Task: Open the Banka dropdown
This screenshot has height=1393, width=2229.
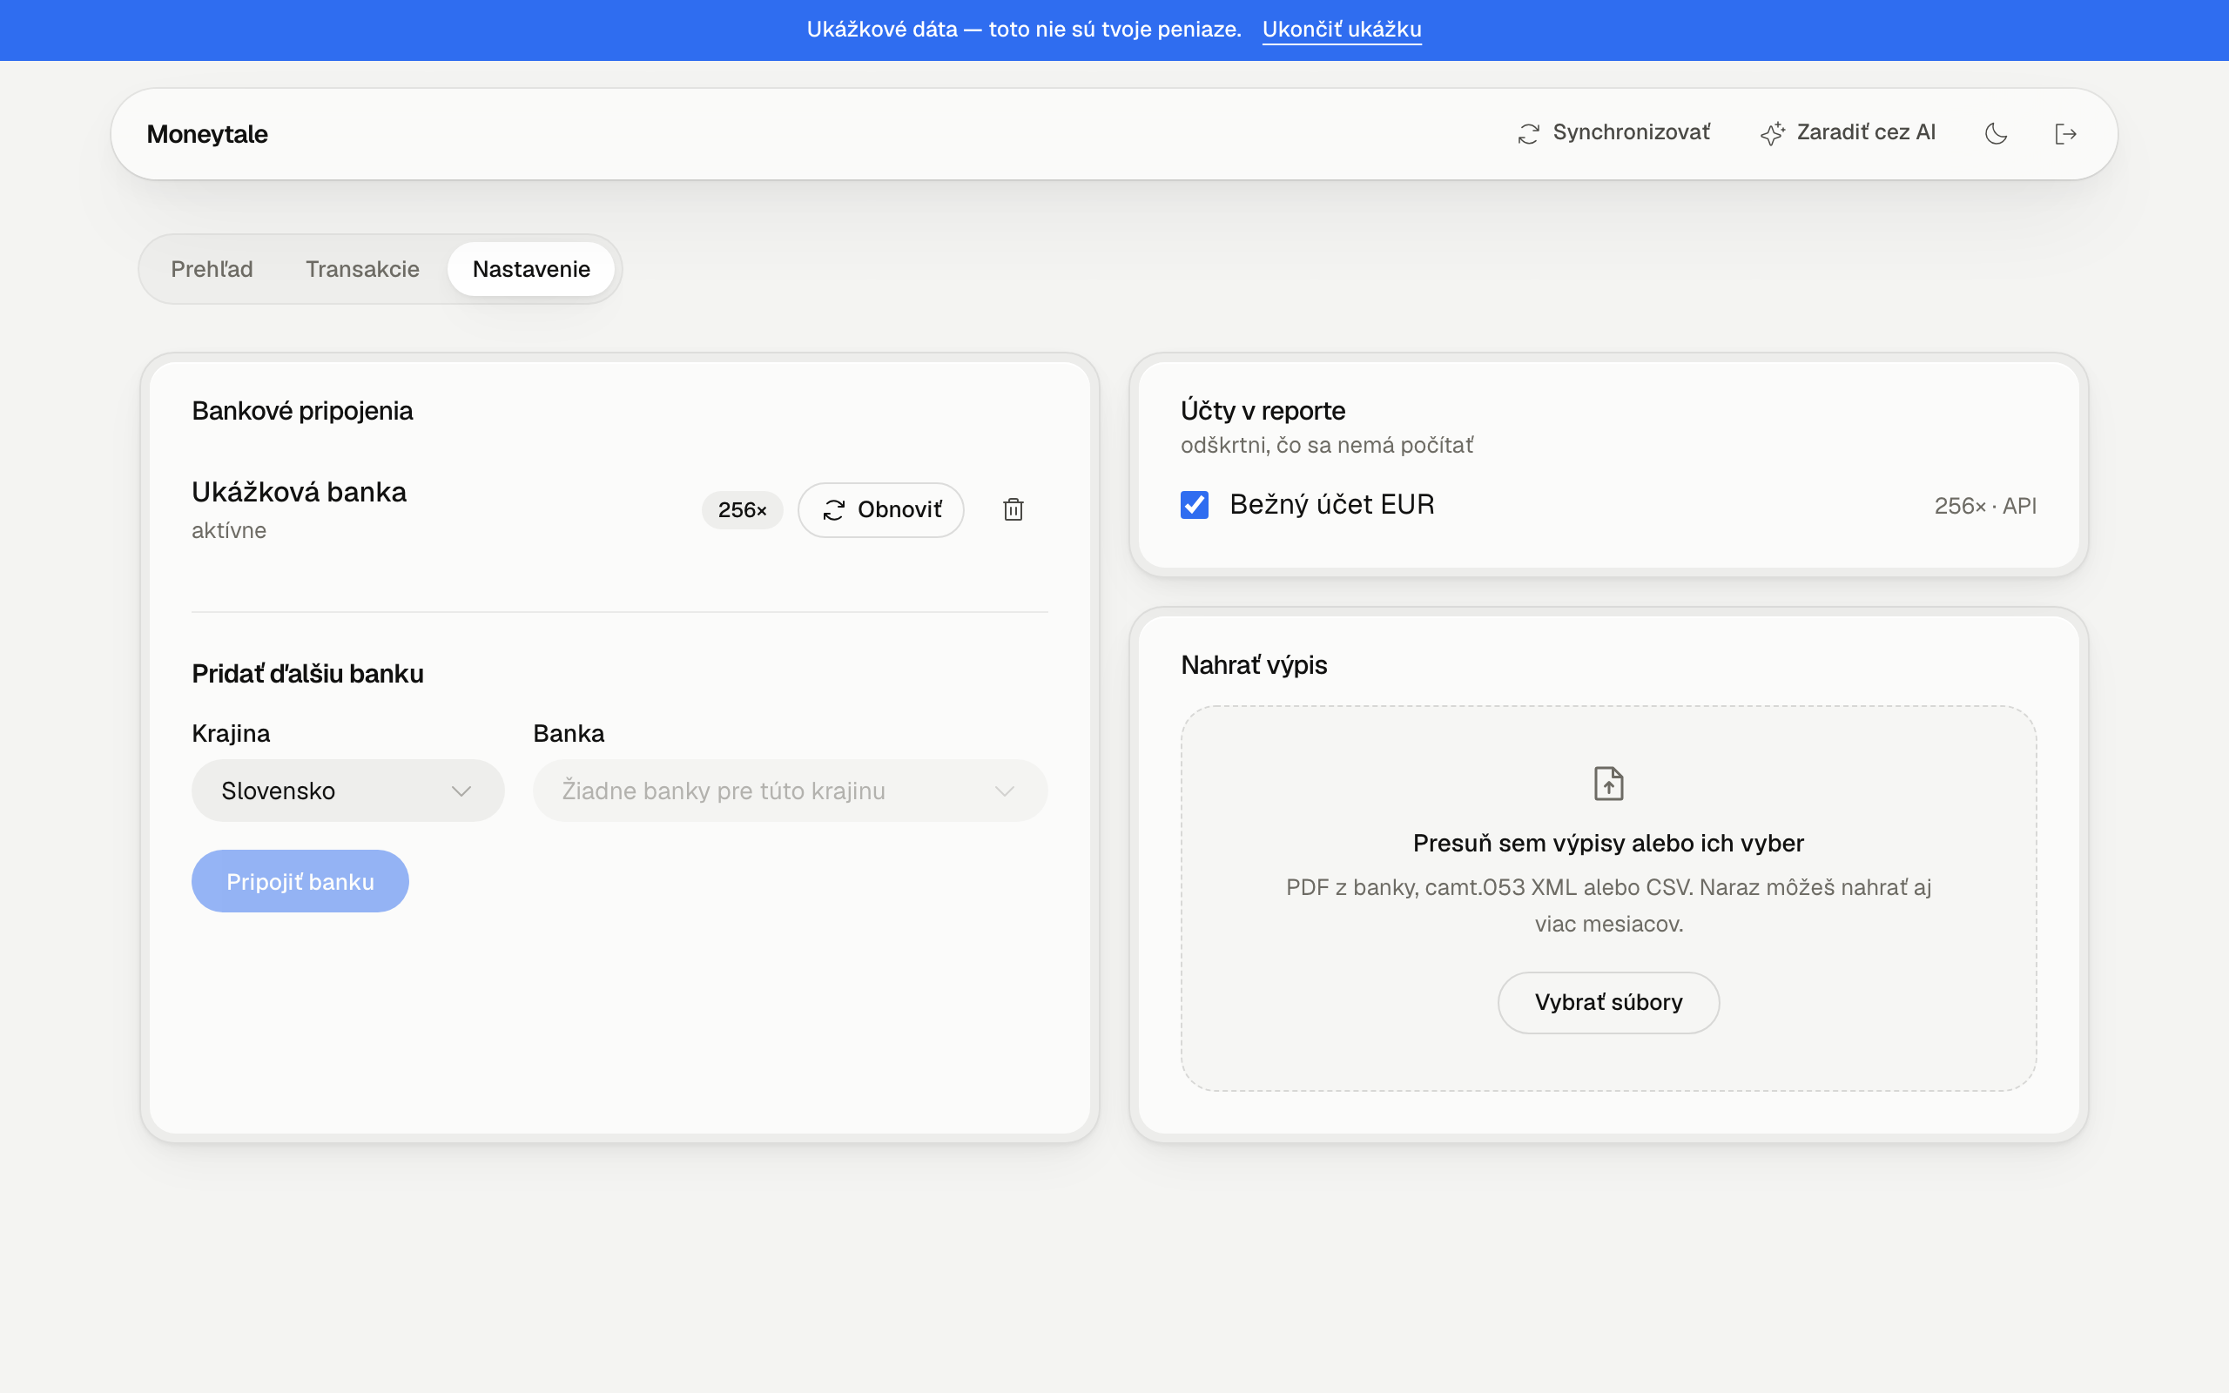Action: [x=791, y=791]
